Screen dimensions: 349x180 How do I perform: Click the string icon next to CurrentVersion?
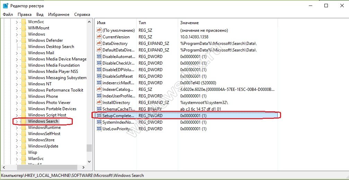click(x=99, y=37)
